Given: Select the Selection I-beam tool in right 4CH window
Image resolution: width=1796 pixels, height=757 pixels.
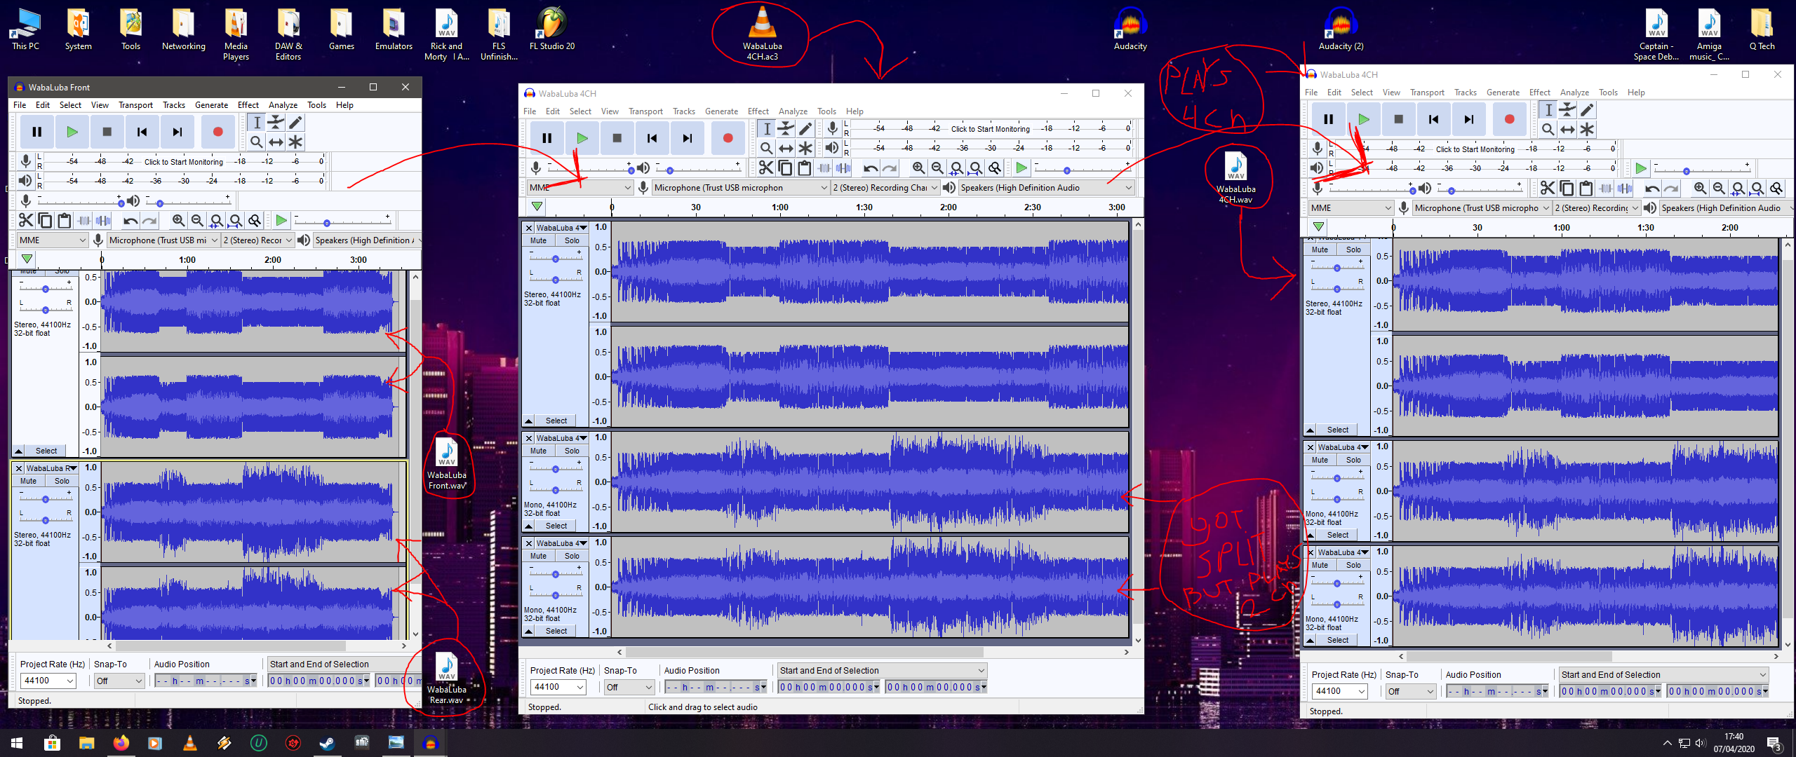Looking at the screenshot, I should (1548, 110).
